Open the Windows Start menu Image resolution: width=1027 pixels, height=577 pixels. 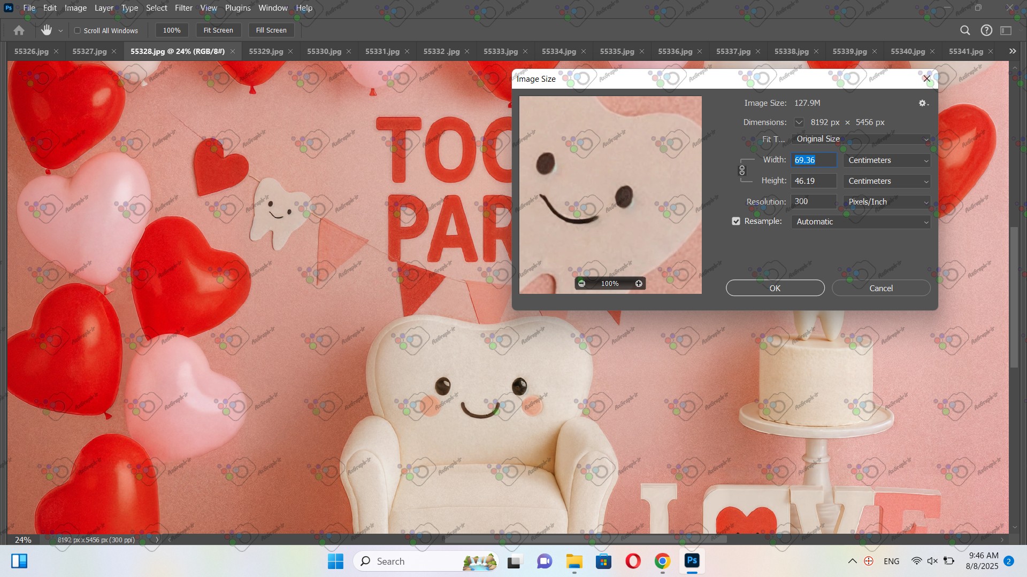click(x=335, y=562)
